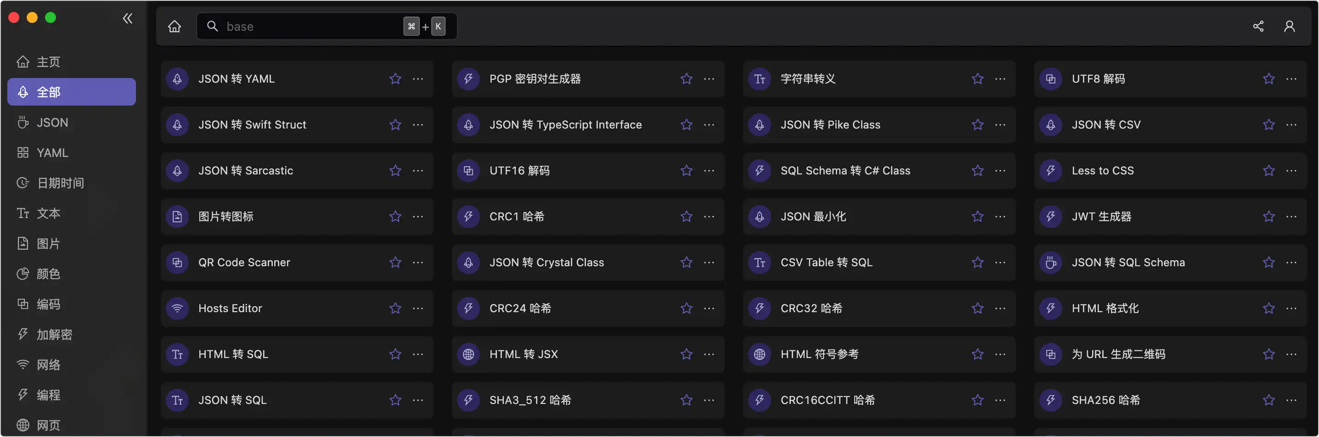This screenshot has height=437, width=1319.
Task: Open the ellipsis menu for JSON 转 CSV
Action: (1291, 124)
